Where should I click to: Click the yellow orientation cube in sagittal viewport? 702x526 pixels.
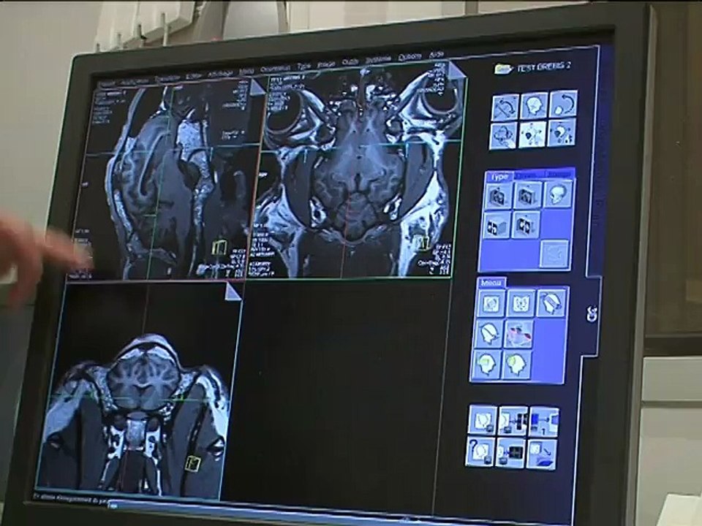pyautogui.click(x=219, y=248)
